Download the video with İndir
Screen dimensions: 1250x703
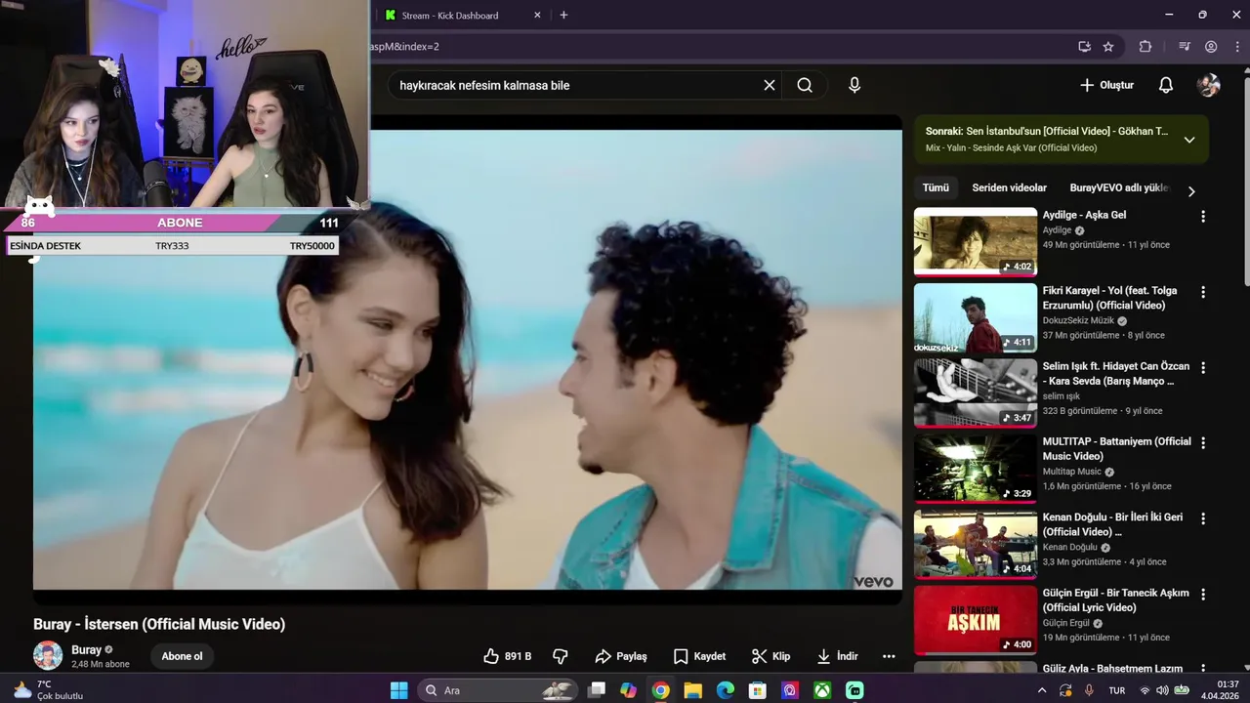point(837,656)
